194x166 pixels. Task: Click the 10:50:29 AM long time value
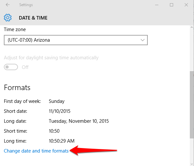coord(62,141)
